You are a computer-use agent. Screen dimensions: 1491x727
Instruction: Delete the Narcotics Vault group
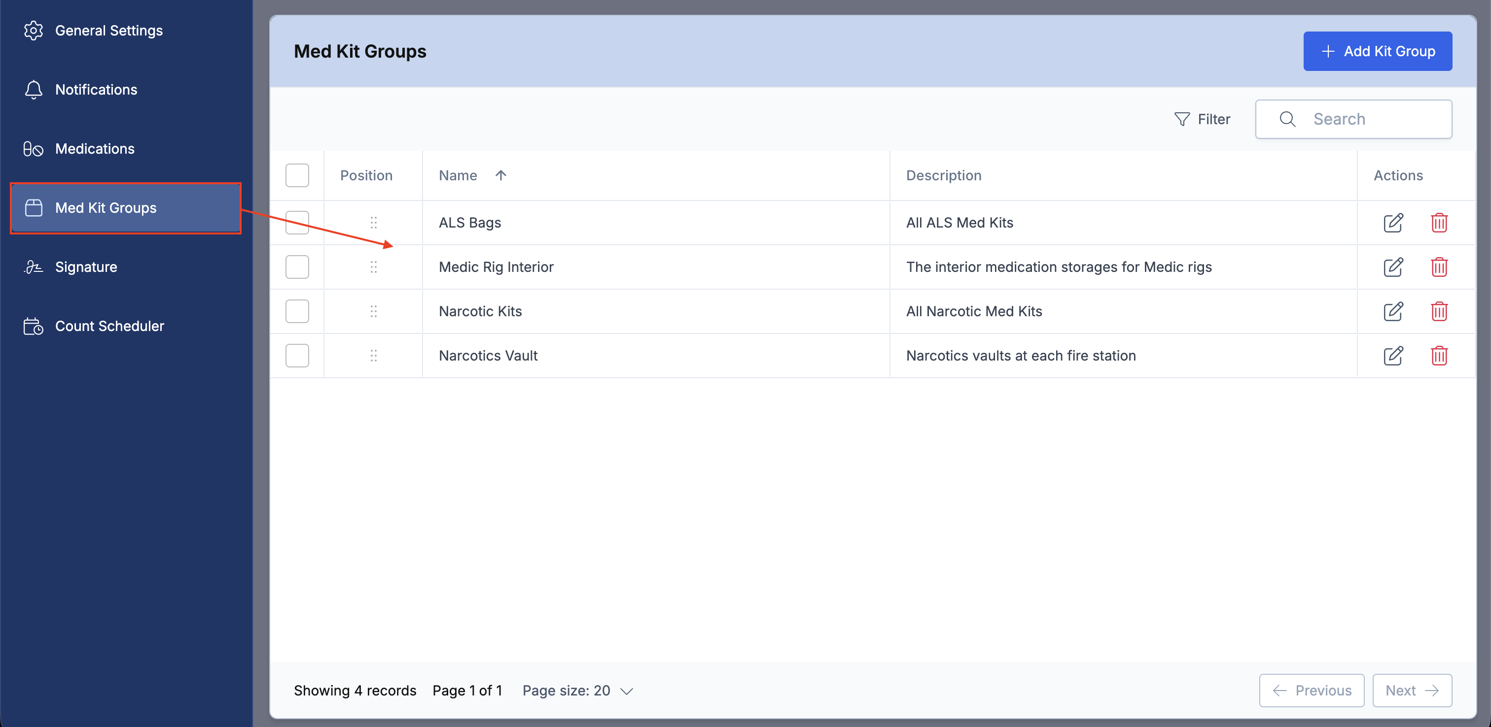coord(1439,356)
